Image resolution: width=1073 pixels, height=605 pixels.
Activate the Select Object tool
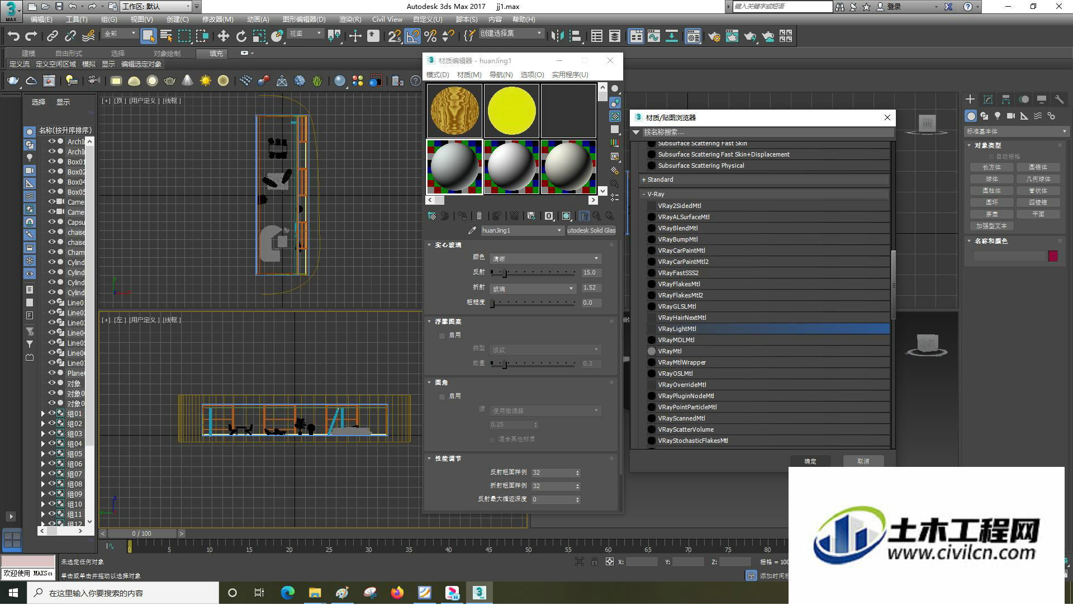148,36
